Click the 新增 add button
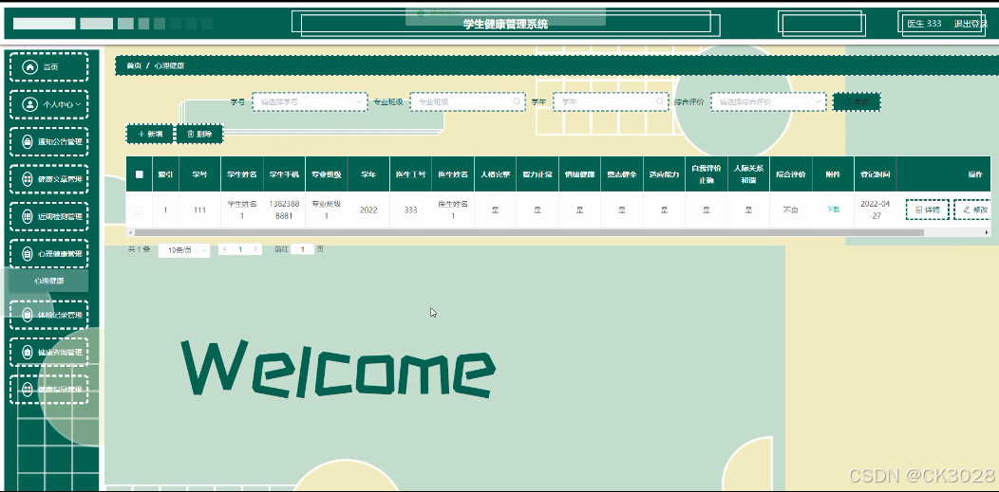Screen dimensions: 999x492 (150, 134)
